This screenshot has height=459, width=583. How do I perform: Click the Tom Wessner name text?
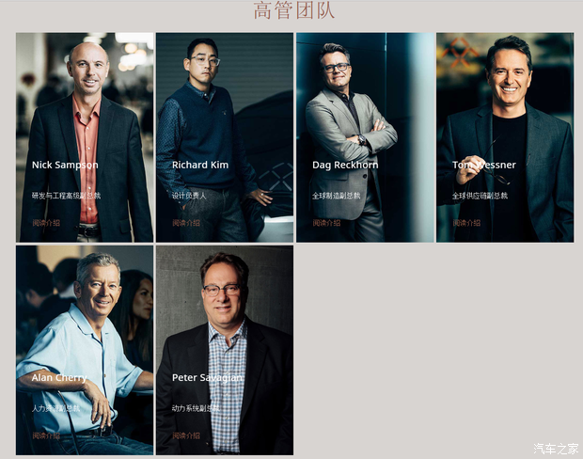484,165
